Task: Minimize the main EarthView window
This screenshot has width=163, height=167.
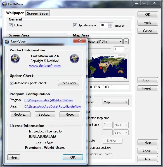Action: tap(136, 3)
